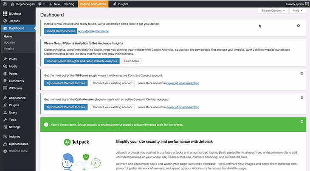Click the Pages icon in sidebar

coord(5,74)
